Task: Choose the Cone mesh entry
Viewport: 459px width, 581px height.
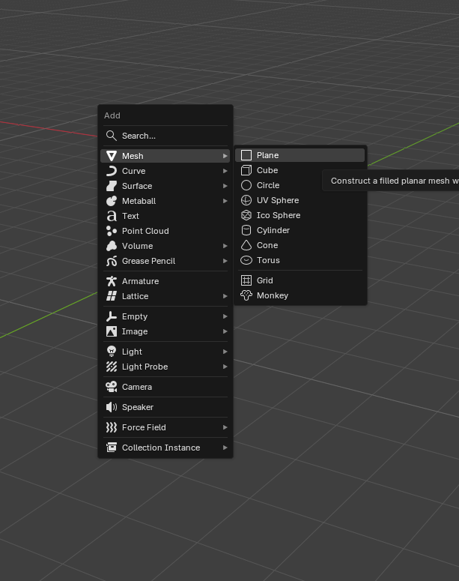Action: point(300,245)
